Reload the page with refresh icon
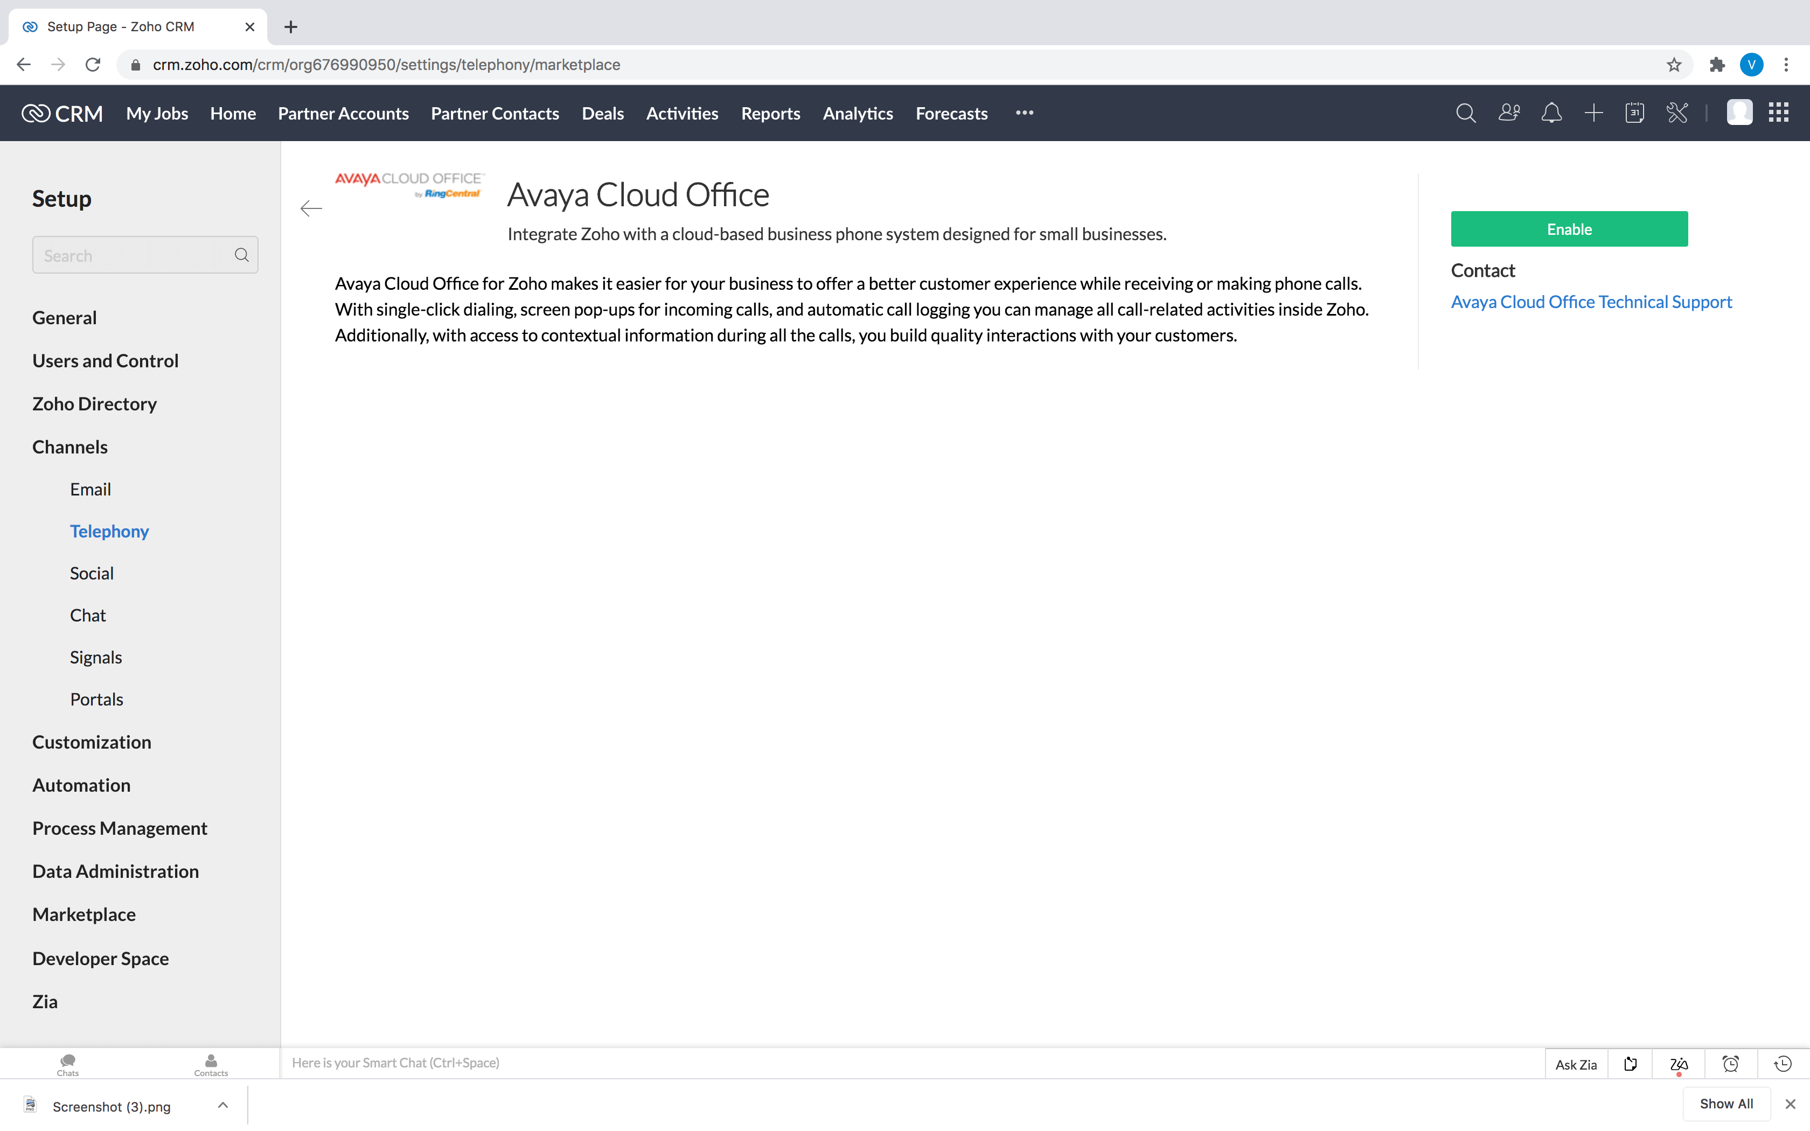1810x1131 pixels. pos(93,65)
